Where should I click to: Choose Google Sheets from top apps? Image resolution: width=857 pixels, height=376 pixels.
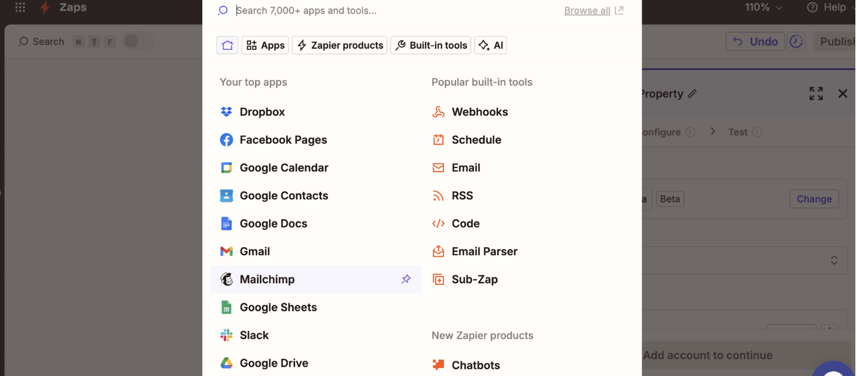(316, 307)
